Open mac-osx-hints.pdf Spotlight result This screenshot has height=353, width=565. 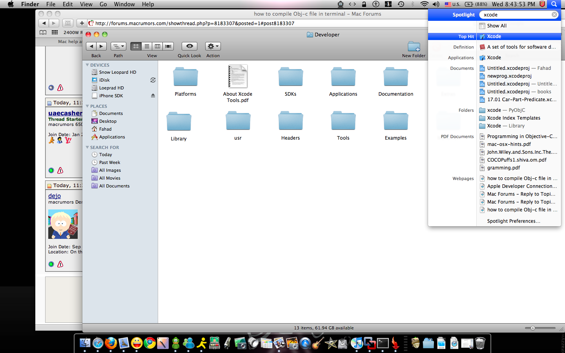509,144
